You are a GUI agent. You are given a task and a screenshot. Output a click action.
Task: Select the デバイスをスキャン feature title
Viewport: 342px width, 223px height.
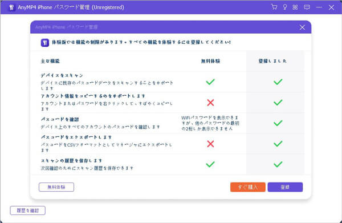pyautogui.click(x=62, y=75)
